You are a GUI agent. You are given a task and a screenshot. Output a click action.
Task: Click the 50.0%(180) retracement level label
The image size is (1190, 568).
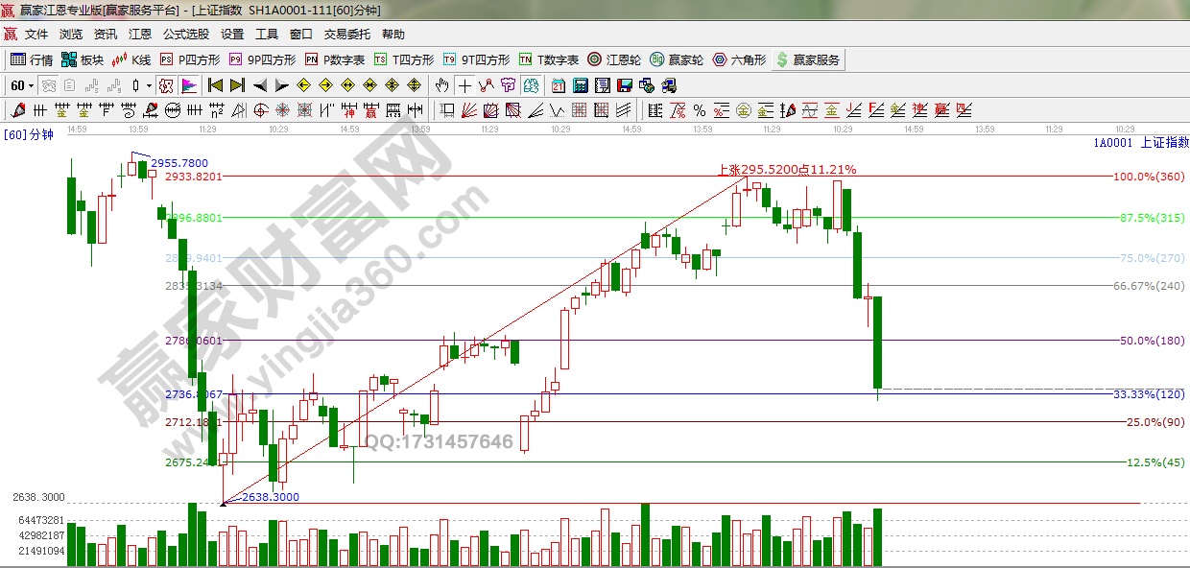tap(1152, 341)
